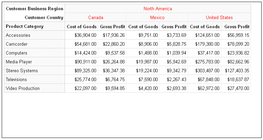The width and height of the screenshot is (263, 140).
Task: Click Canada's Cost of Goods column header
Action: tap(81, 26)
